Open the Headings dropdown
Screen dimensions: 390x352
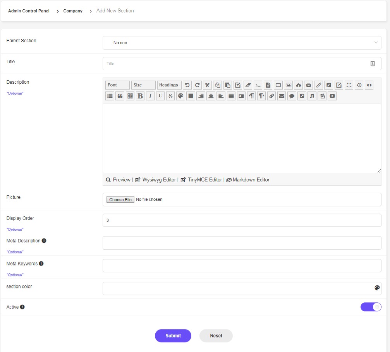click(169, 85)
